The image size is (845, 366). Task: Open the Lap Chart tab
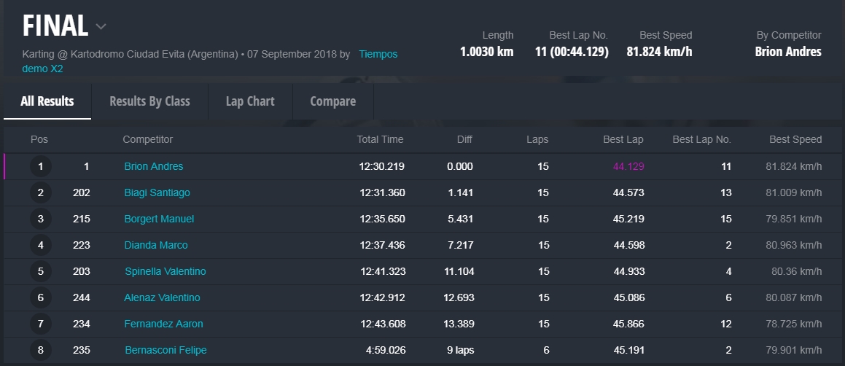250,101
